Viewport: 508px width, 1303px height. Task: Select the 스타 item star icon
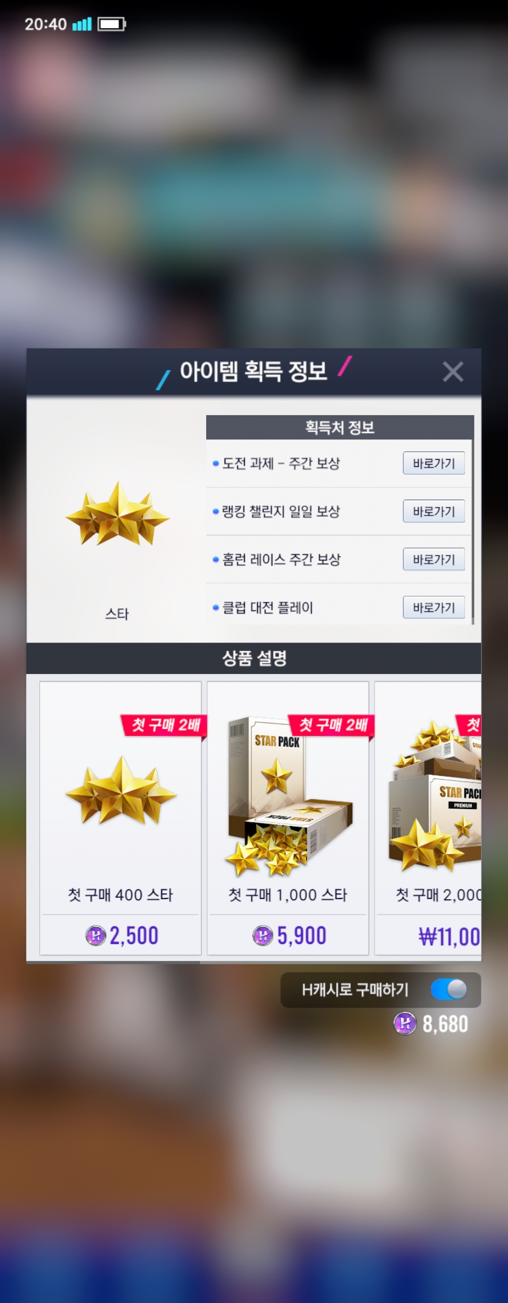pos(117,514)
